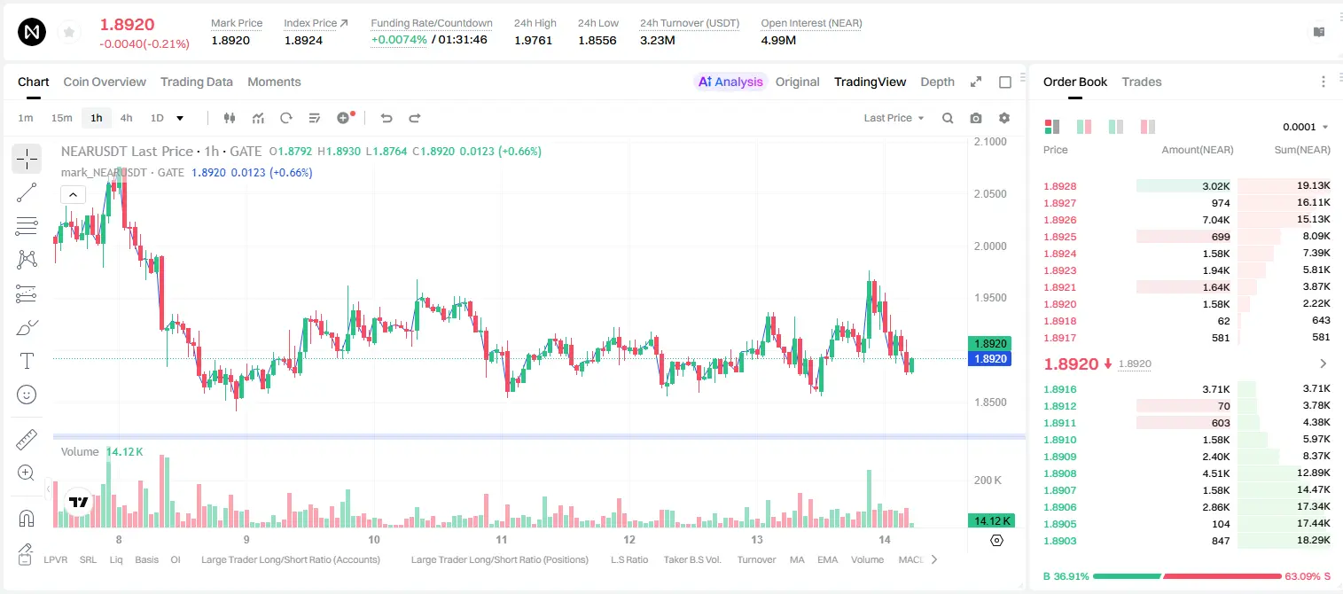
Task: Add NEAR to favorites star
Action: coord(69,33)
